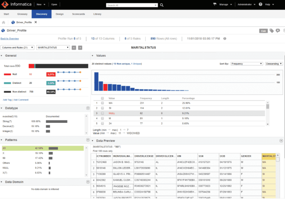This screenshot has width=285, height=200.
Task: Click the home icon below tabs
Action: pyautogui.click(x=3, y=23)
